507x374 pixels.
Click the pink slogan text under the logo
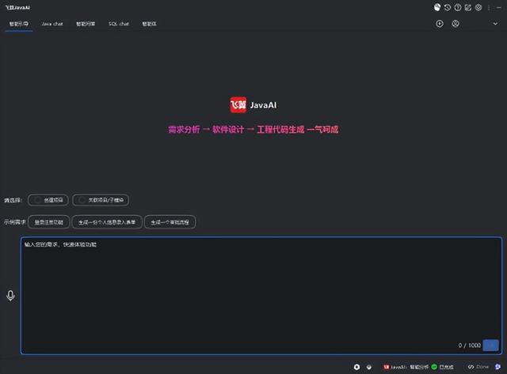pos(253,130)
